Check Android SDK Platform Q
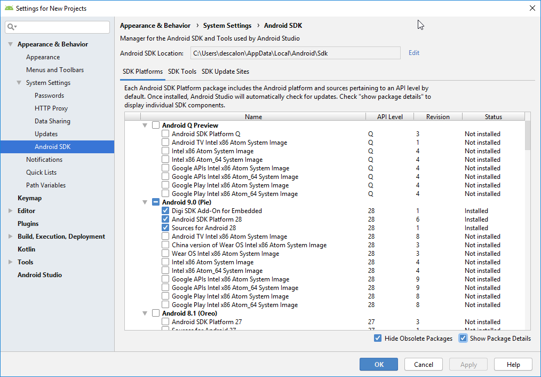The image size is (541, 377). (165, 133)
